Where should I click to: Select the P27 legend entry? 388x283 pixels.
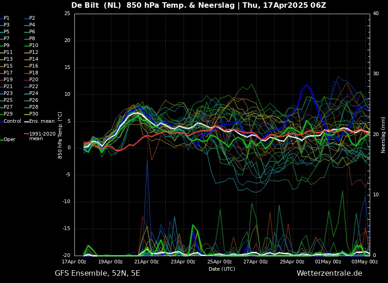coord(6,107)
